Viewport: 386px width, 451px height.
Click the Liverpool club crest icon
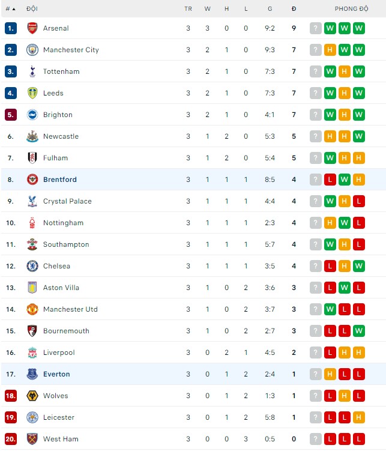tap(32, 353)
